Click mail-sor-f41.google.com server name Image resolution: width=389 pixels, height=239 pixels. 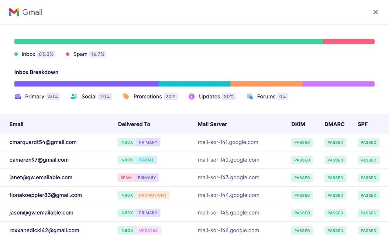click(x=228, y=142)
